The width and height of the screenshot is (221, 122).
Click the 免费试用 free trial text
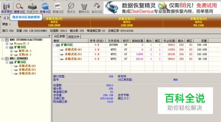pyautogui.click(x=207, y=5)
